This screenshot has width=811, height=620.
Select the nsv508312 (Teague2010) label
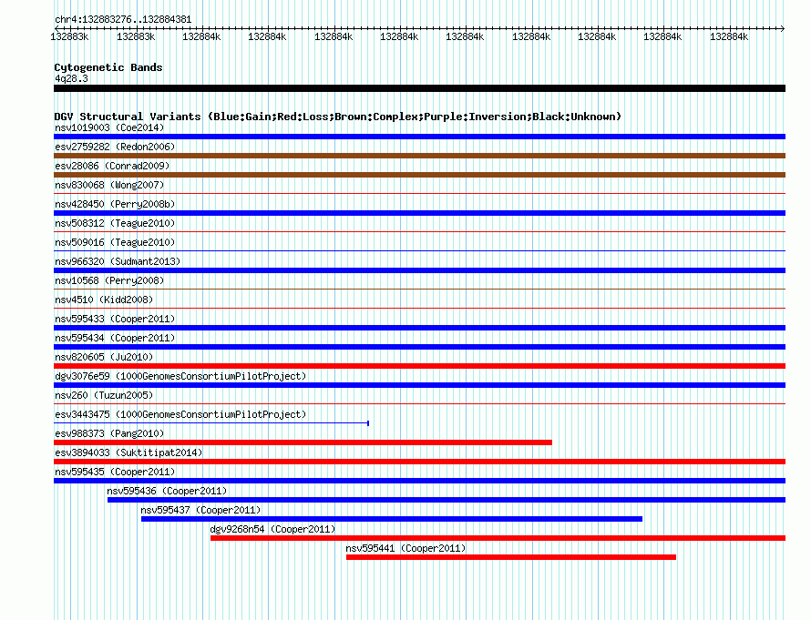coord(115,223)
